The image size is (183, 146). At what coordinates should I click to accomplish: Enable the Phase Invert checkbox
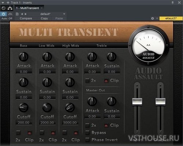87,139
